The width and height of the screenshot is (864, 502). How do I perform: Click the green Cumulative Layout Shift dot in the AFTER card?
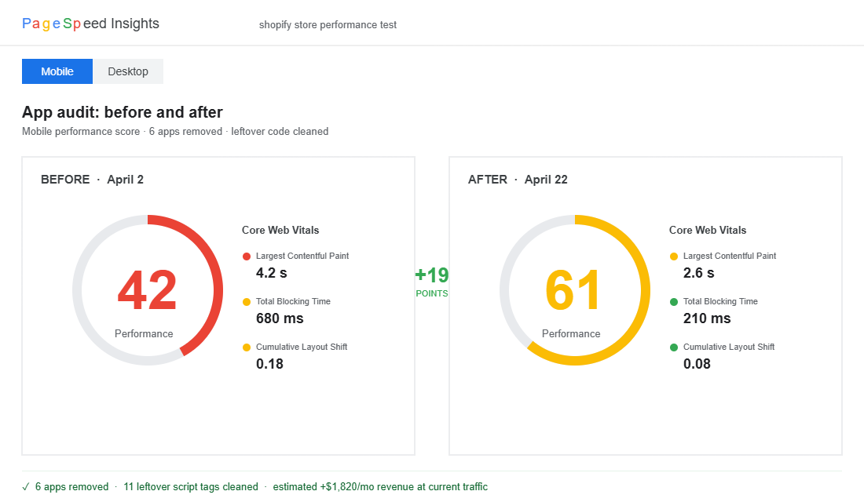coord(674,347)
